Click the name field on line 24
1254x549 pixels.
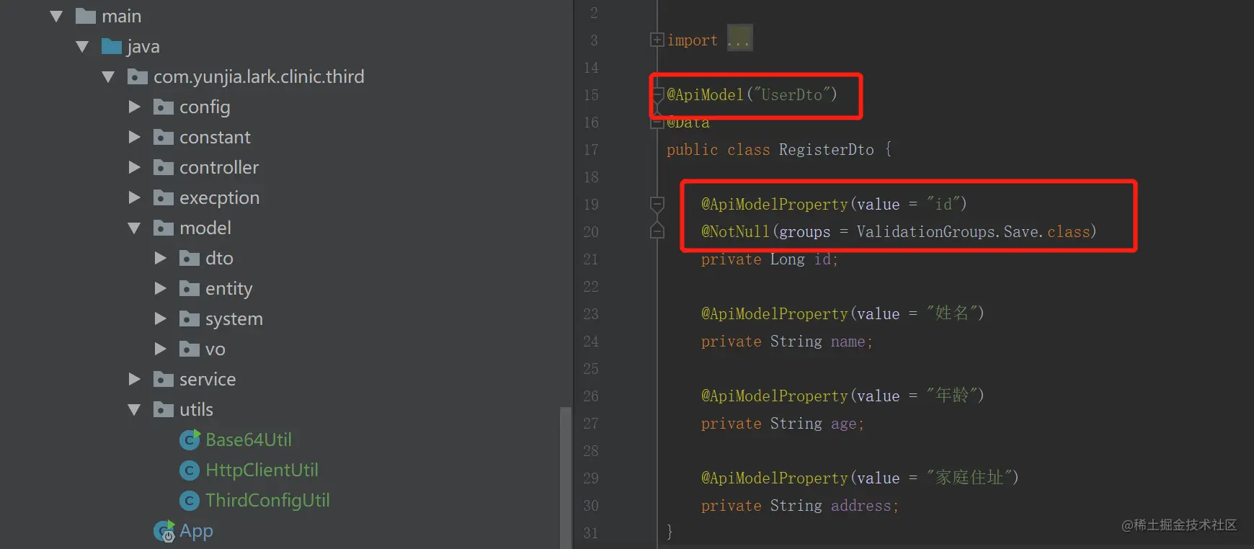coord(848,342)
